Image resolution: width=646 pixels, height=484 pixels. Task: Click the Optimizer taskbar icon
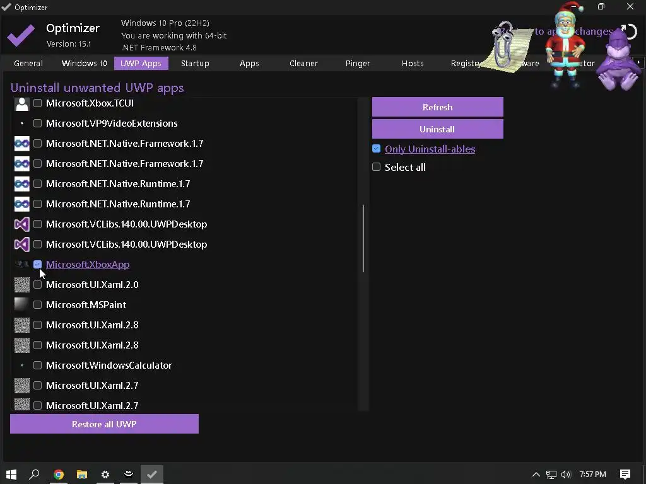tap(152, 474)
